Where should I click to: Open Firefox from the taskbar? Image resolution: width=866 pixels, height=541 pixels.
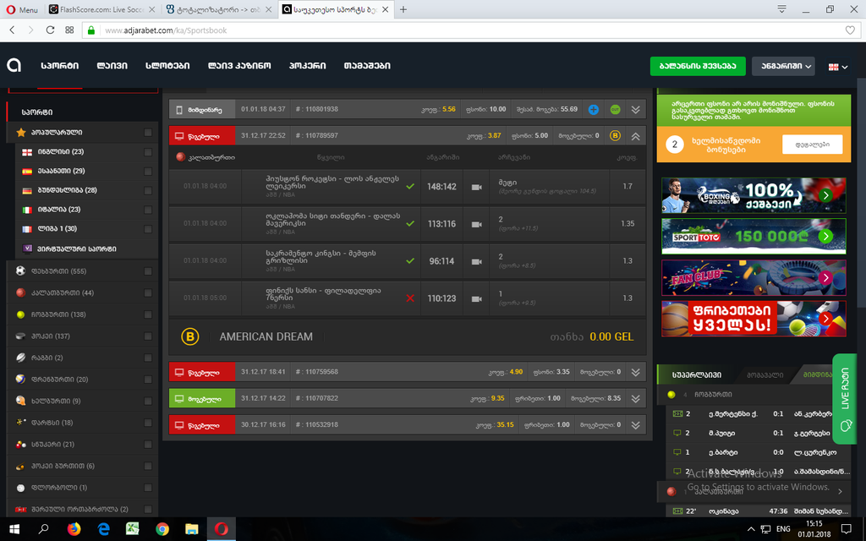point(74,529)
